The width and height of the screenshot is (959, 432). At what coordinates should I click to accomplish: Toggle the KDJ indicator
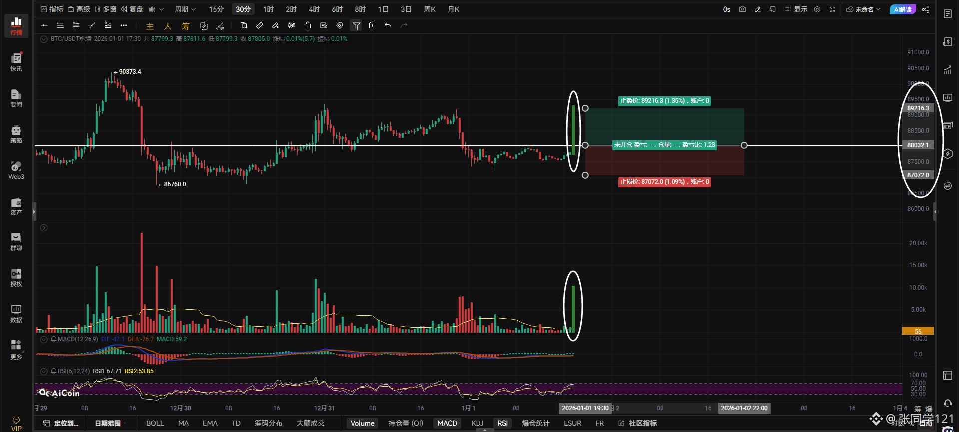pyautogui.click(x=478, y=423)
